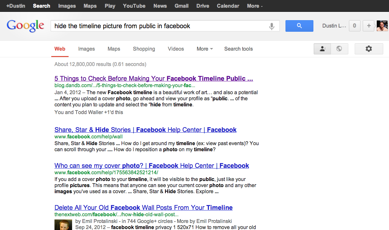Switch to global results with globe icon
This screenshot has height=230, width=389.
tap(339, 49)
